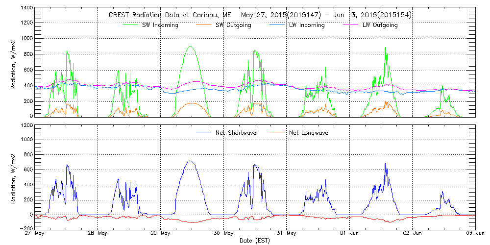Screen dimensions: 490x245
Task: Click the bottom chart's Radiation W/m^2 axis title
Action: pos(14,178)
